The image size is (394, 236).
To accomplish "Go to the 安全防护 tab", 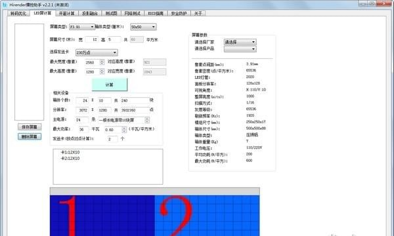I will pyautogui.click(x=179, y=13).
